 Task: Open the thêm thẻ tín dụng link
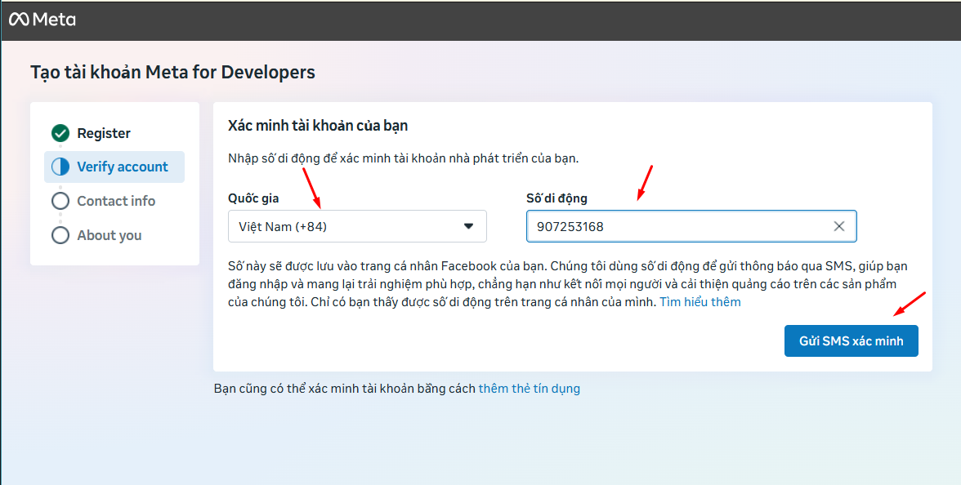click(529, 389)
